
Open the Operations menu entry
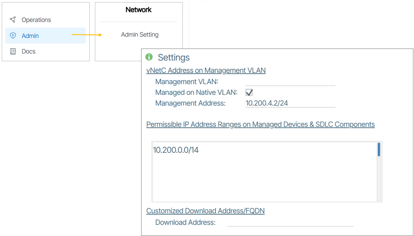coord(36,20)
